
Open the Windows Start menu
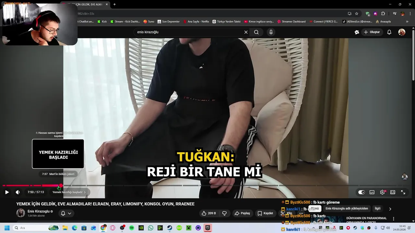pyautogui.click(x=6, y=228)
